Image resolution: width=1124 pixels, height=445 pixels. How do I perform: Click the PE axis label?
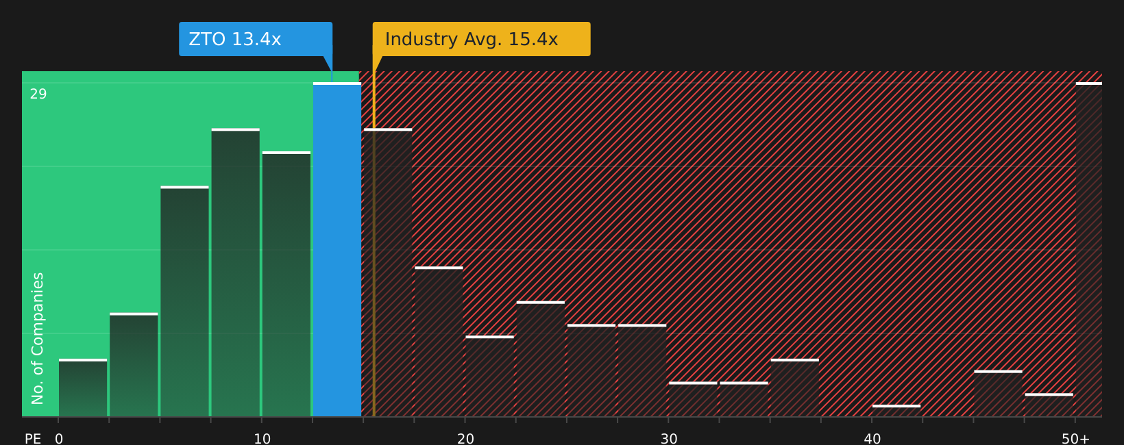pyautogui.click(x=33, y=439)
